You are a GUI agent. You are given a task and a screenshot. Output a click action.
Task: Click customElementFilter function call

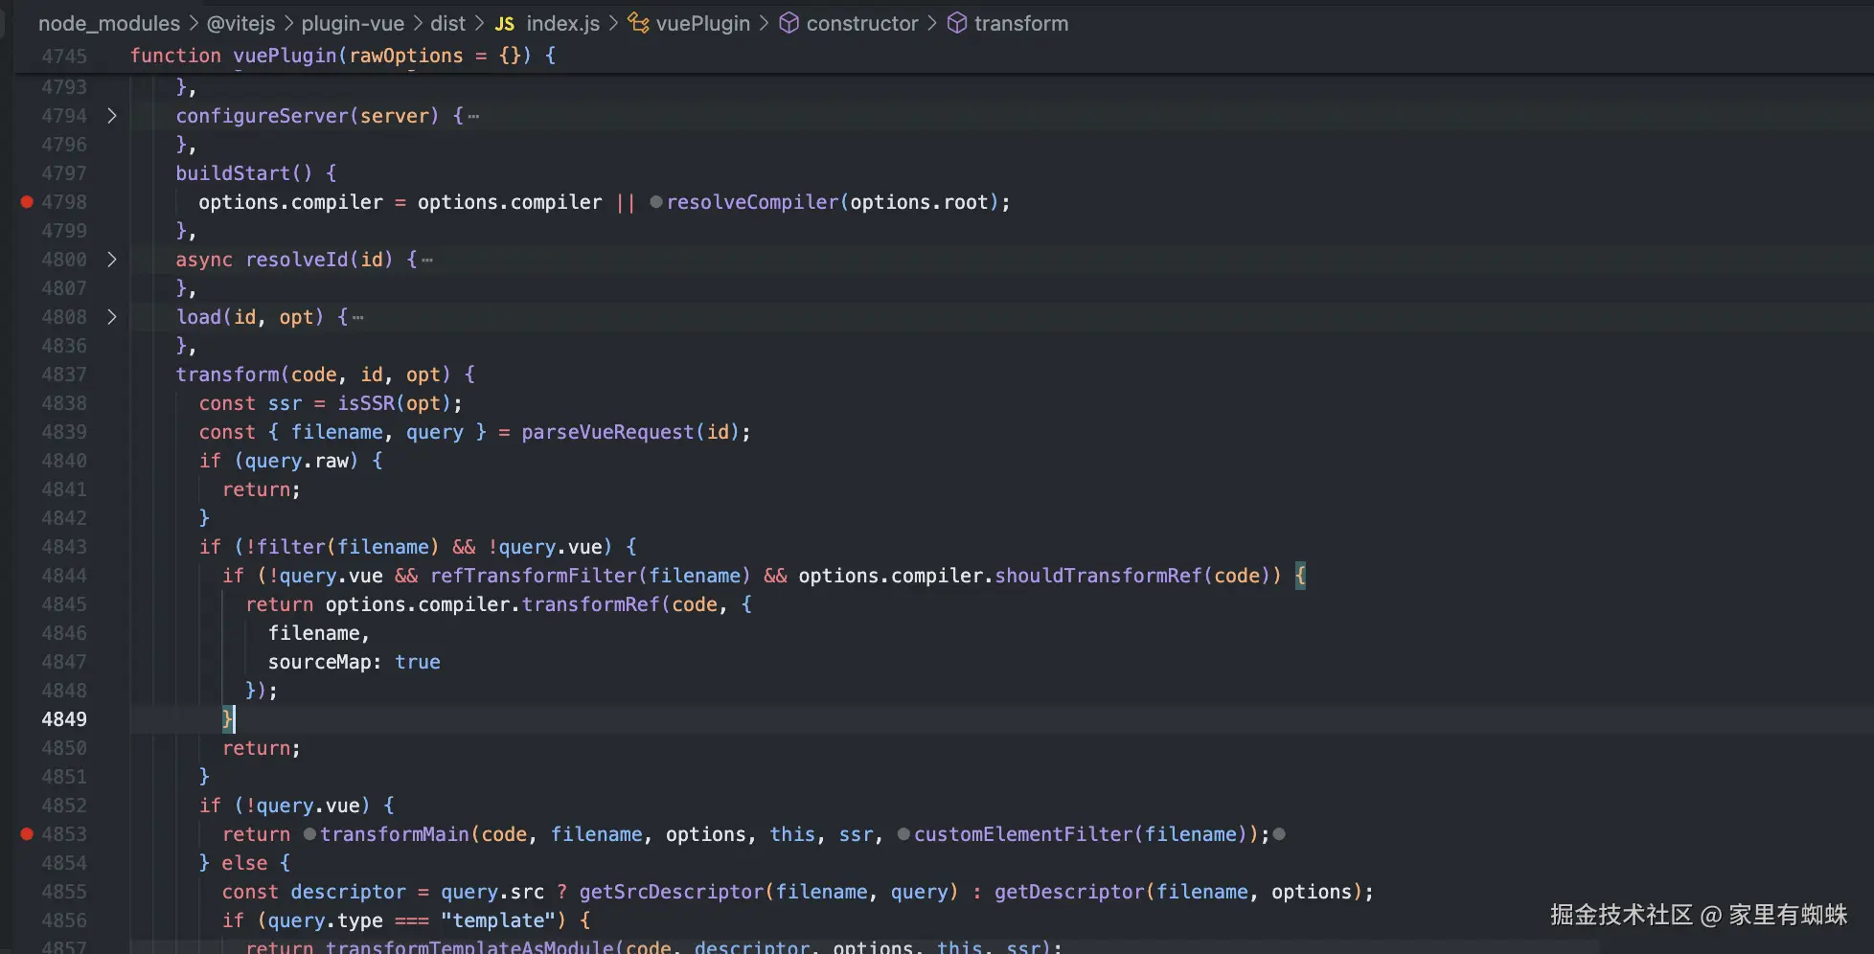1023,834
